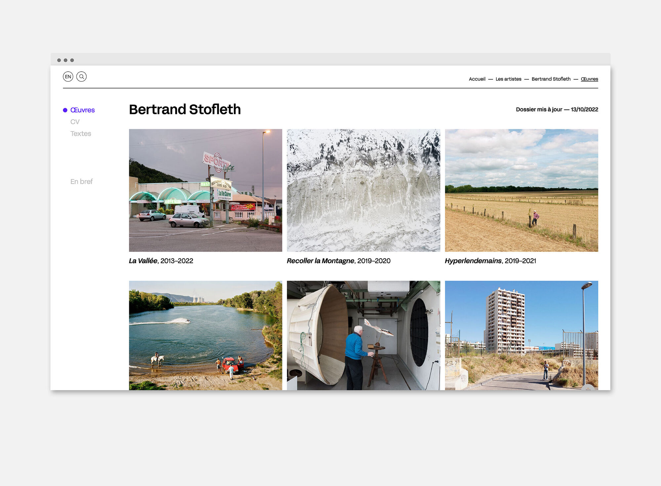This screenshot has height=486, width=661.
Task: Navigate to Accueil via the breadcrumb
Action: coord(477,79)
